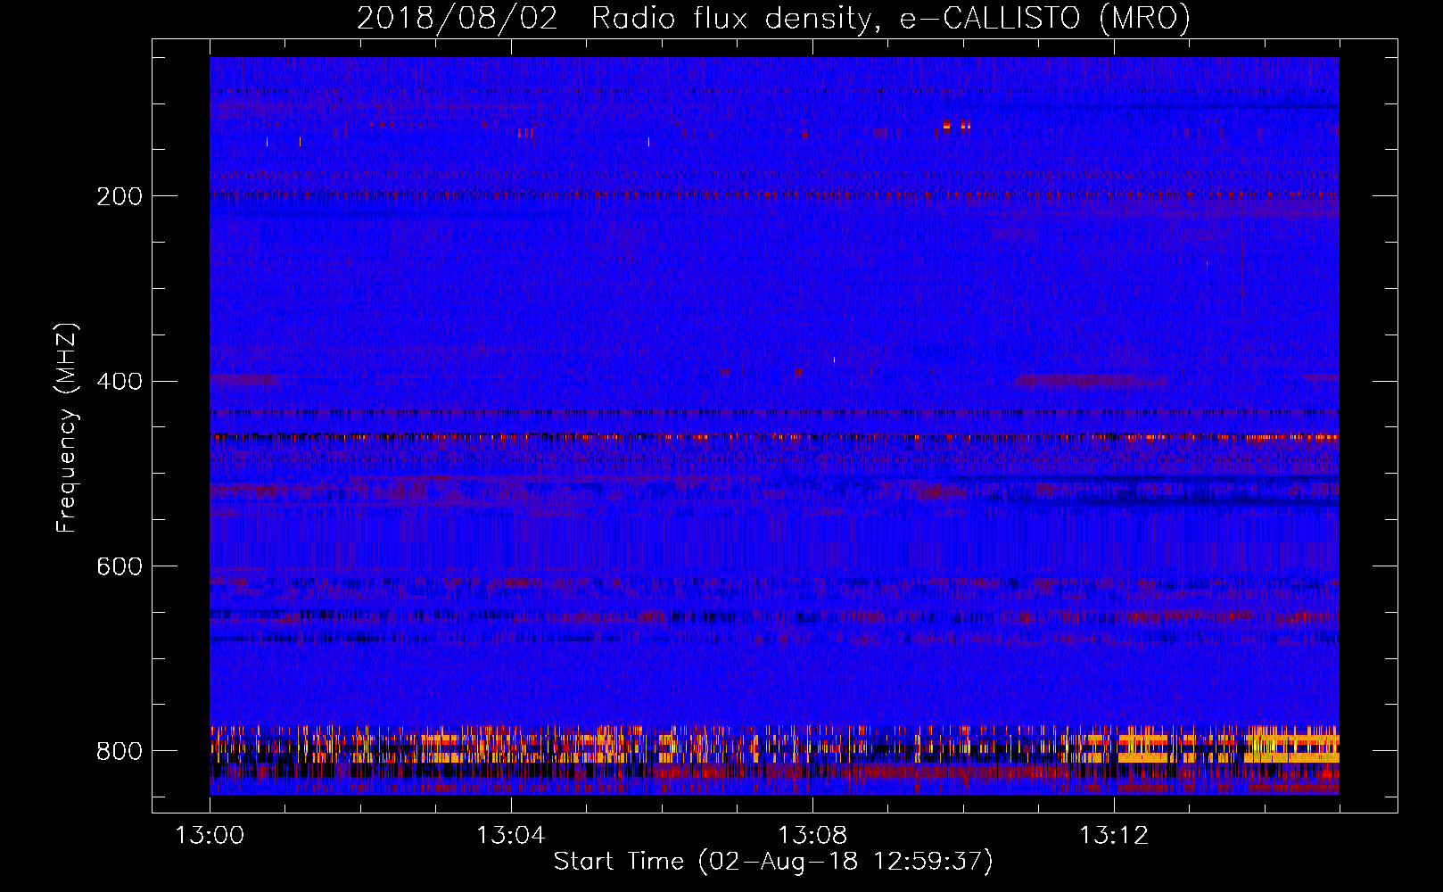Click the bright yellow band near 800 MHz after 13:12
1443x892 pixels.
[1231, 747]
